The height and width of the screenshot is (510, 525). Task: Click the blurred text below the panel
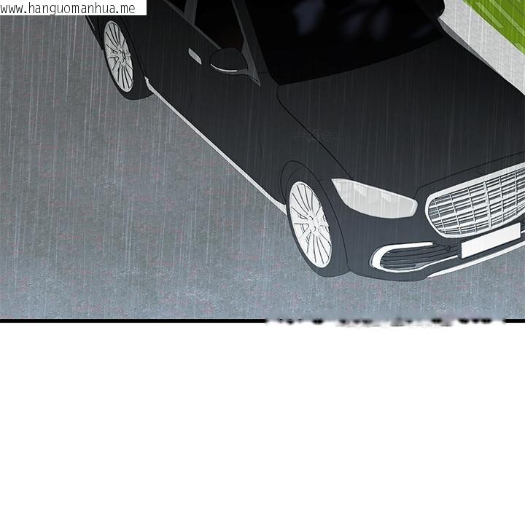[386, 322]
